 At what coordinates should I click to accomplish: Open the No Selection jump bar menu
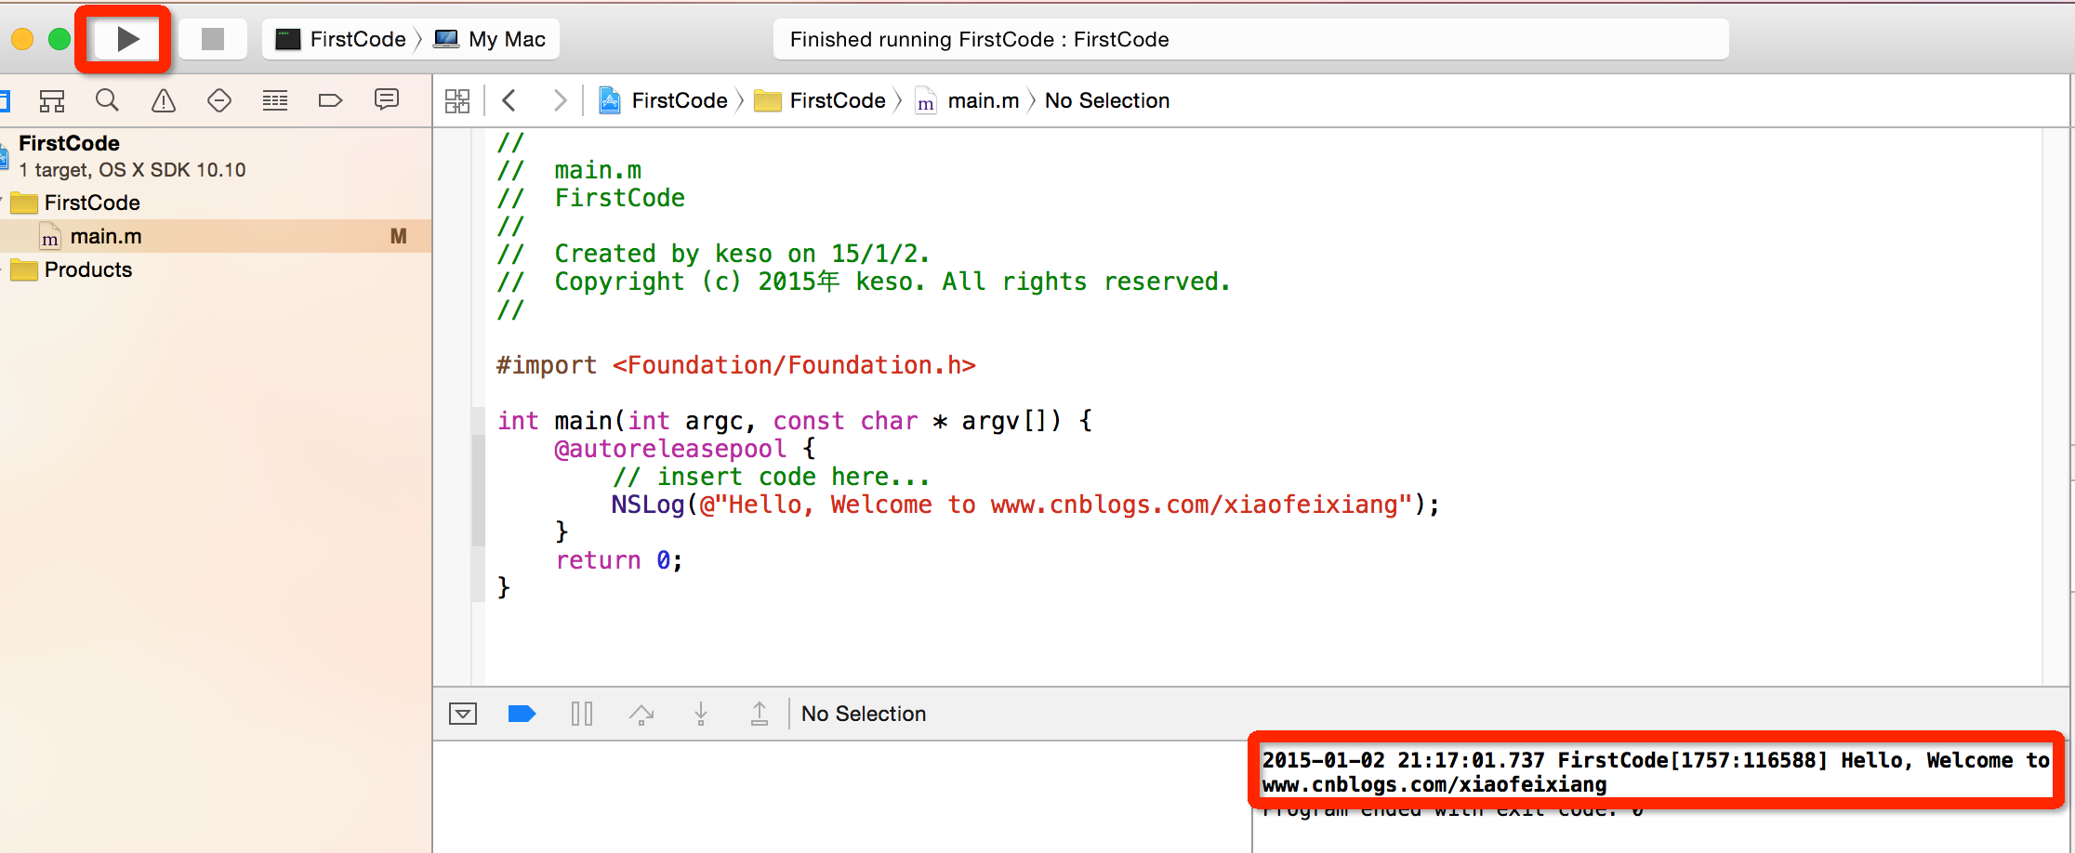pos(1106,100)
